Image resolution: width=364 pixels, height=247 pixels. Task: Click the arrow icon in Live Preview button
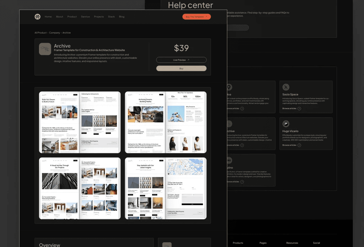[188, 60]
